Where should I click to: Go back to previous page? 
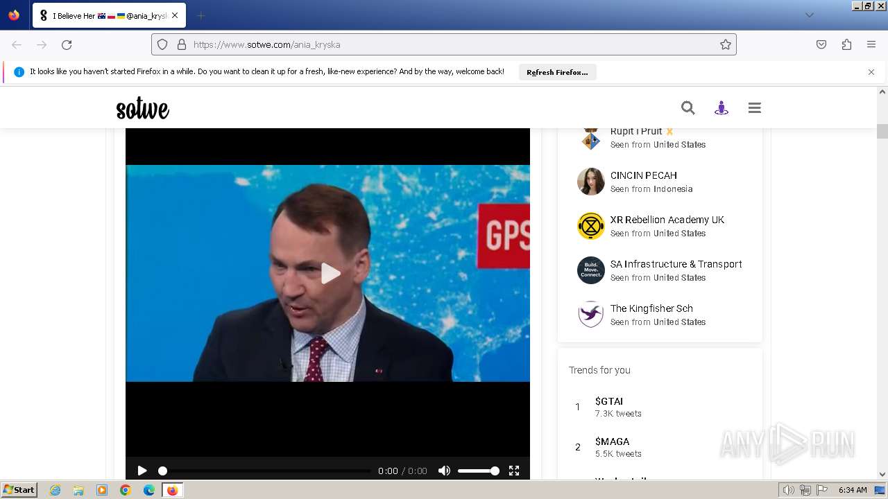pyautogui.click(x=17, y=44)
